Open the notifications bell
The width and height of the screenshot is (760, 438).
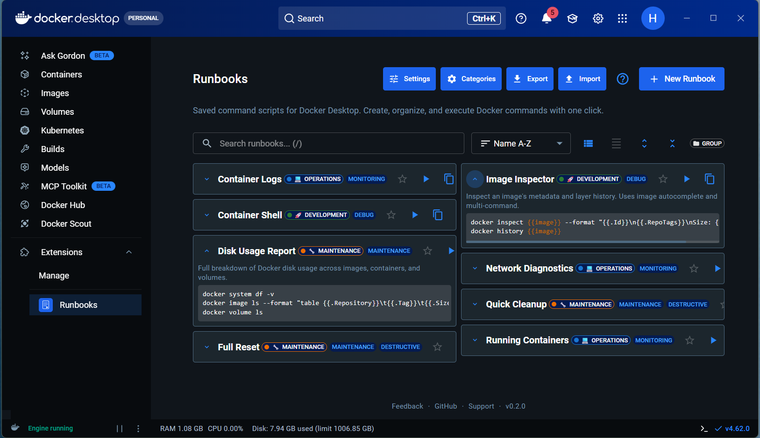coord(546,19)
